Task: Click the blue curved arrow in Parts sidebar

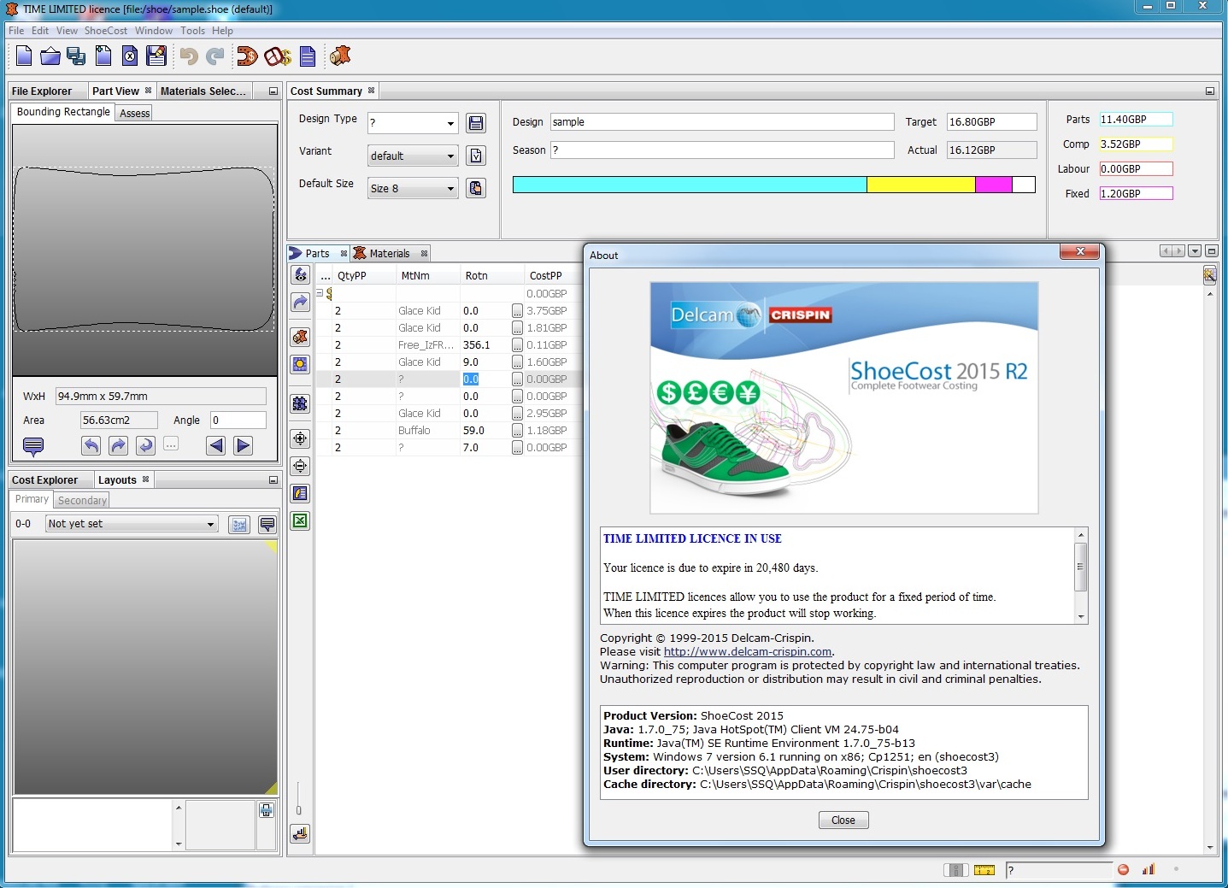Action: tap(300, 303)
